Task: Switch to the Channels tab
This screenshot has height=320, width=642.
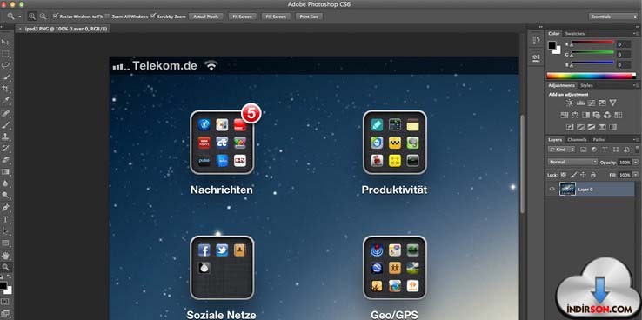Action: tap(577, 139)
